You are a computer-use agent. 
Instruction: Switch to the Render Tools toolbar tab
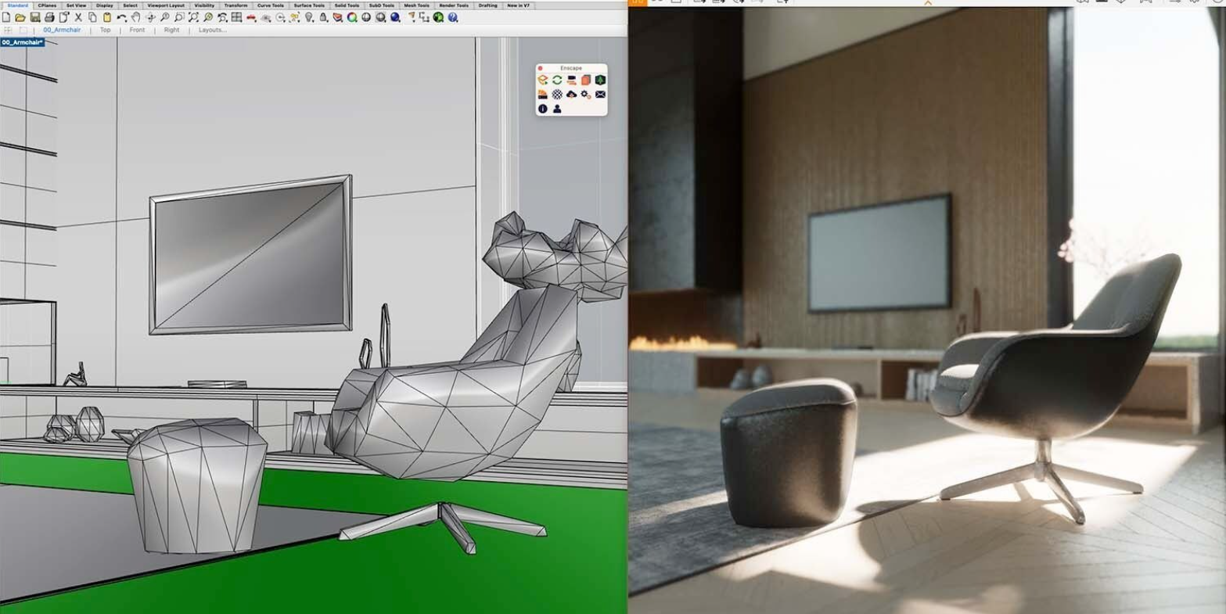tap(453, 5)
